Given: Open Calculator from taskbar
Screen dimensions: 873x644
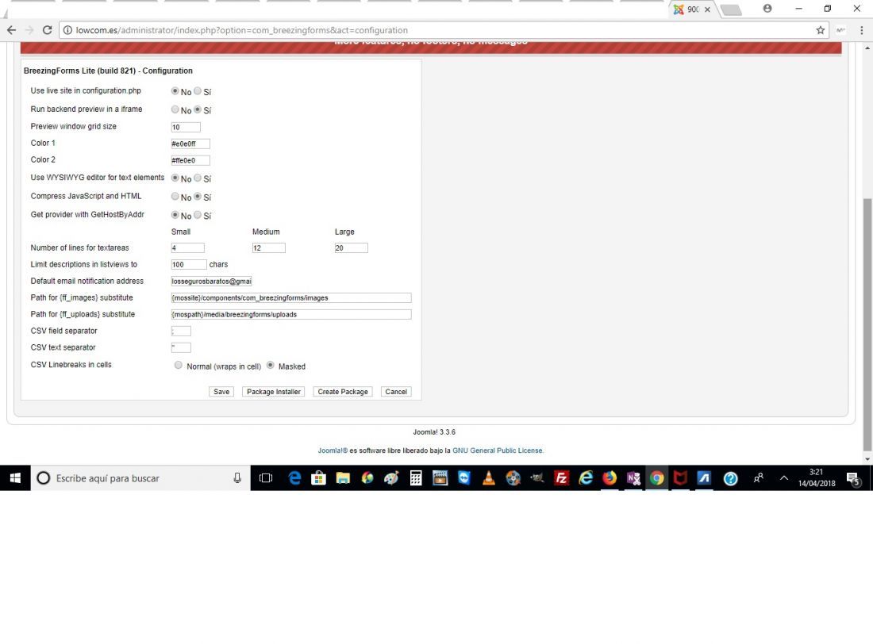Looking at the screenshot, I should pos(416,478).
